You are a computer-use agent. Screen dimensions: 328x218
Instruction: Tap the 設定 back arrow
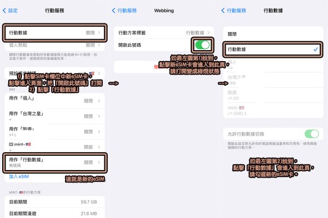point(11,10)
